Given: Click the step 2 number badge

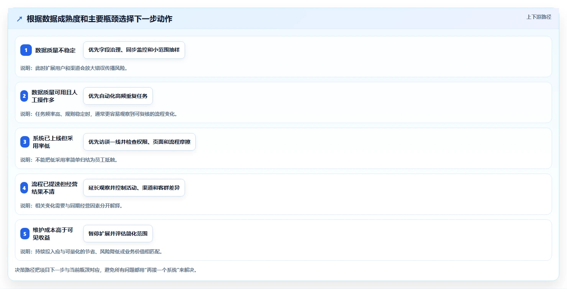Looking at the screenshot, I should coord(24,96).
